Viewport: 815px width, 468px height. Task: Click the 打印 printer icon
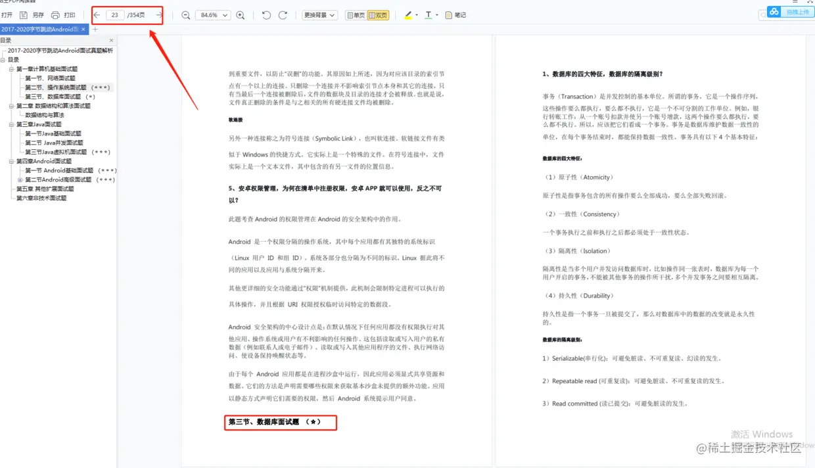pyautogui.click(x=55, y=15)
